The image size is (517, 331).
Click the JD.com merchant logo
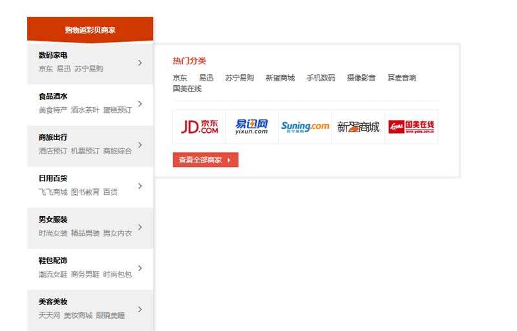click(199, 126)
